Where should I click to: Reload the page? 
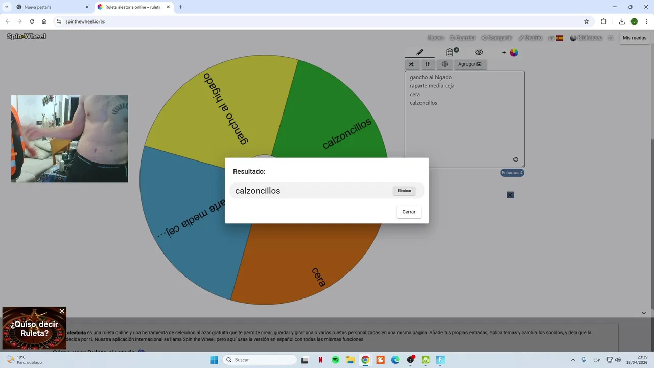[x=32, y=21]
